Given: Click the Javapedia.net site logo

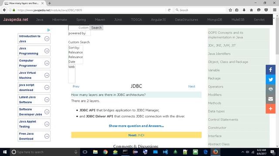Looking at the screenshot, I should pyautogui.click(x=16, y=19).
